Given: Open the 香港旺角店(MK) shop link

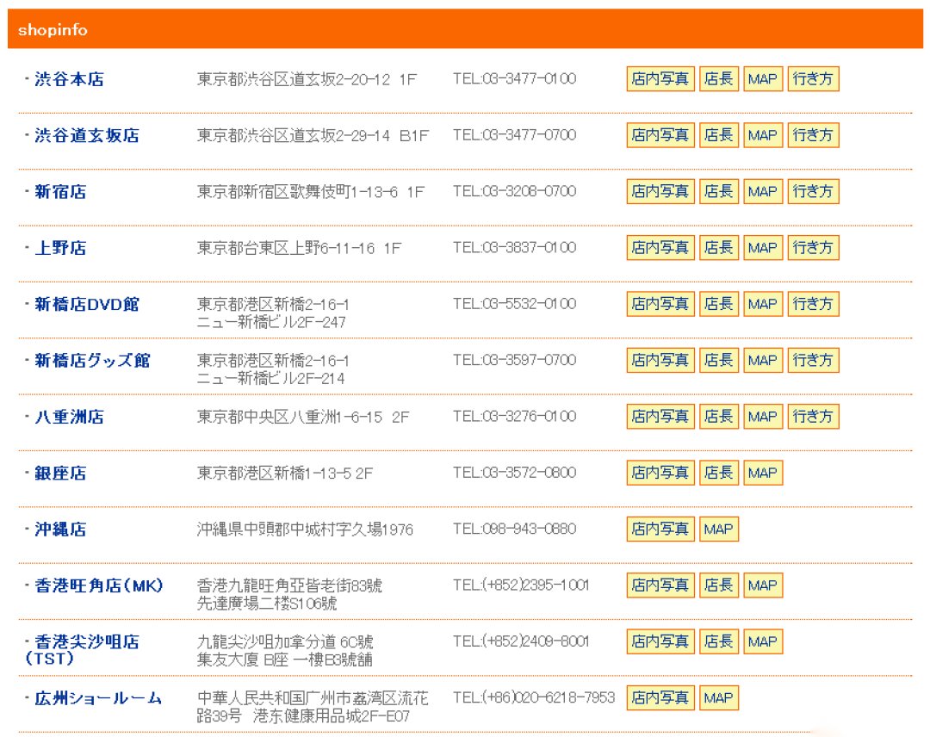Looking at the screenshot, I should 98,585.
